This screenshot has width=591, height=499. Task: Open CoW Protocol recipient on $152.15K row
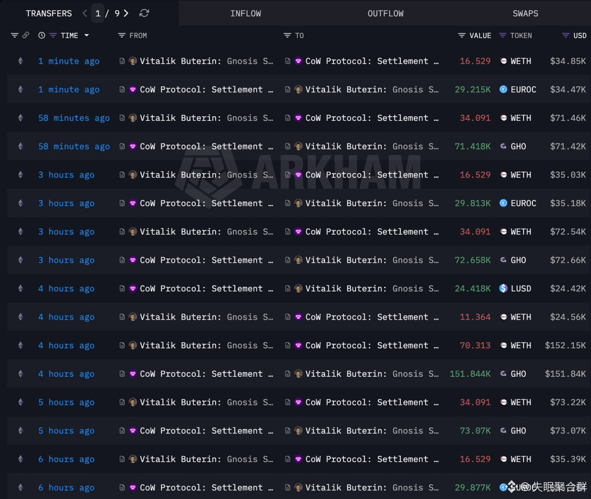tap(372, 345)
